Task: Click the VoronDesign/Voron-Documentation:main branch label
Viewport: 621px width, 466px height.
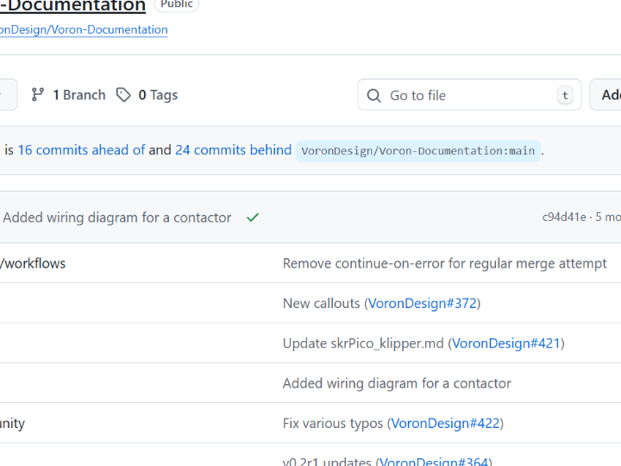Action: [418, 151]
